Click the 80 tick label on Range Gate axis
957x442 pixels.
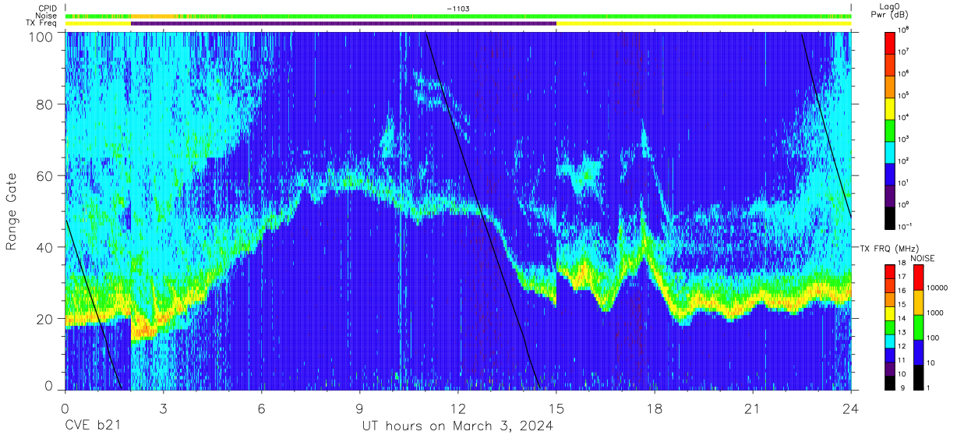[x=45, y=104]
